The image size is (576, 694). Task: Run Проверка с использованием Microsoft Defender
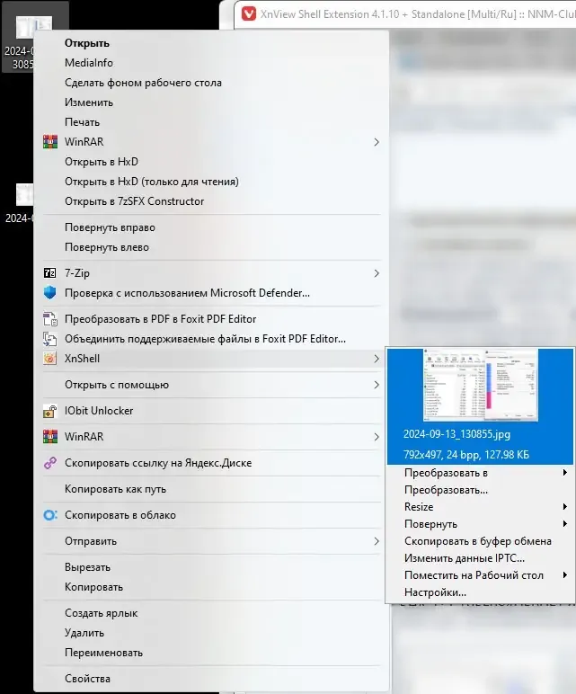click(x=211, y=293)
